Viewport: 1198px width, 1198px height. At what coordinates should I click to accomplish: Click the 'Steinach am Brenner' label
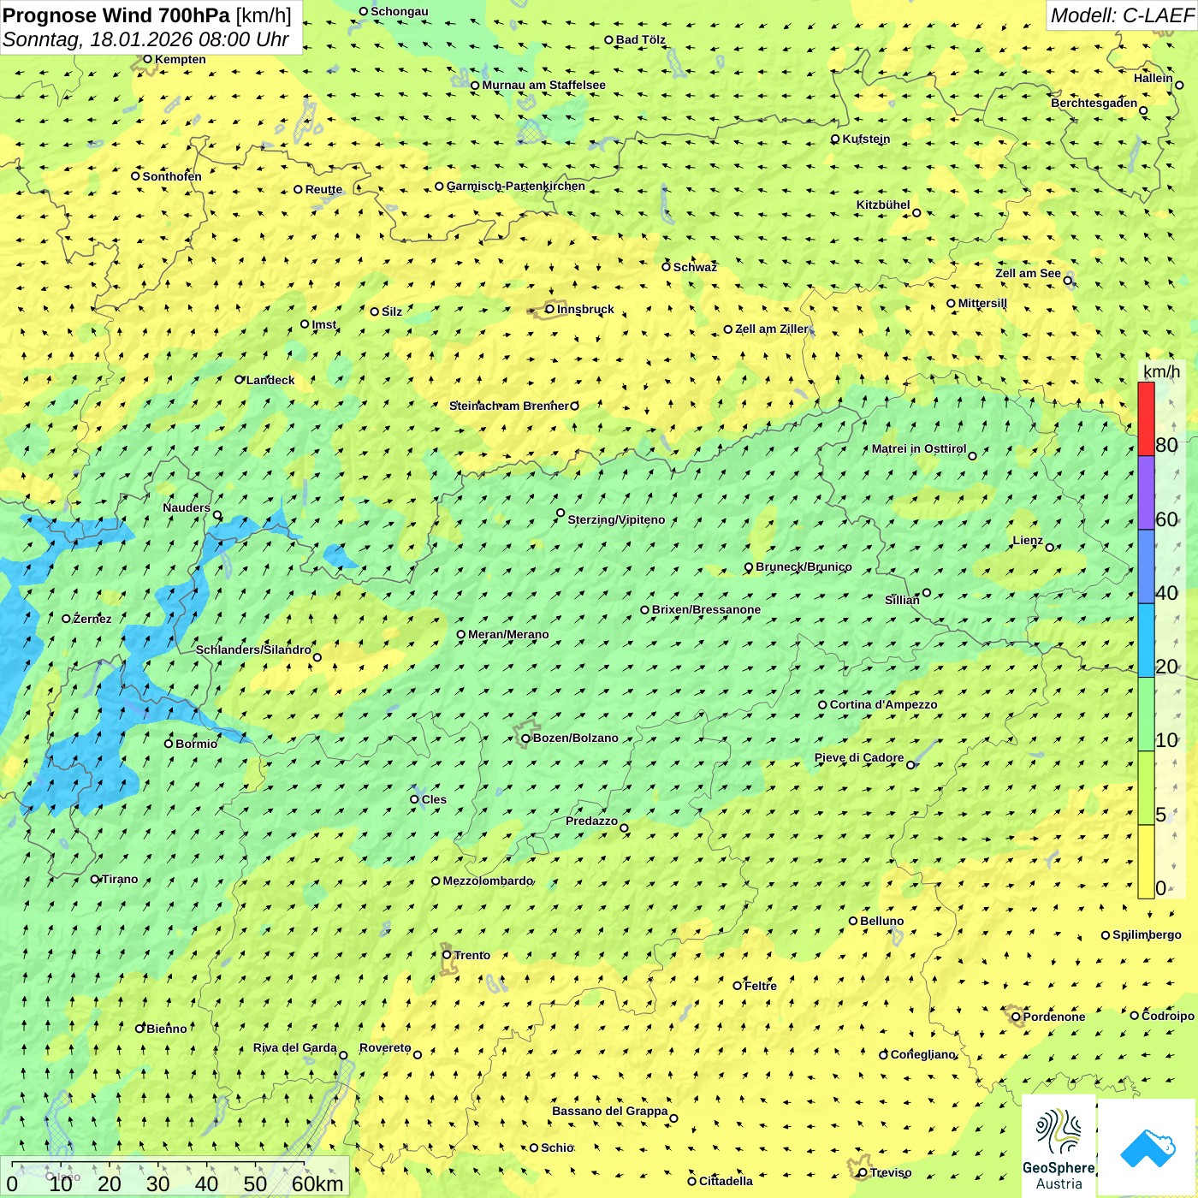tap(508, 406)
